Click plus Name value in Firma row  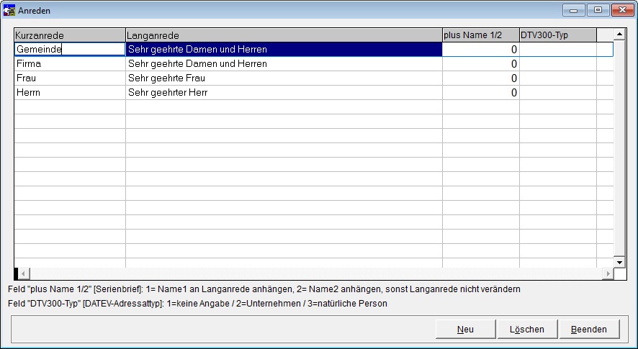click(x=481, y=64)
